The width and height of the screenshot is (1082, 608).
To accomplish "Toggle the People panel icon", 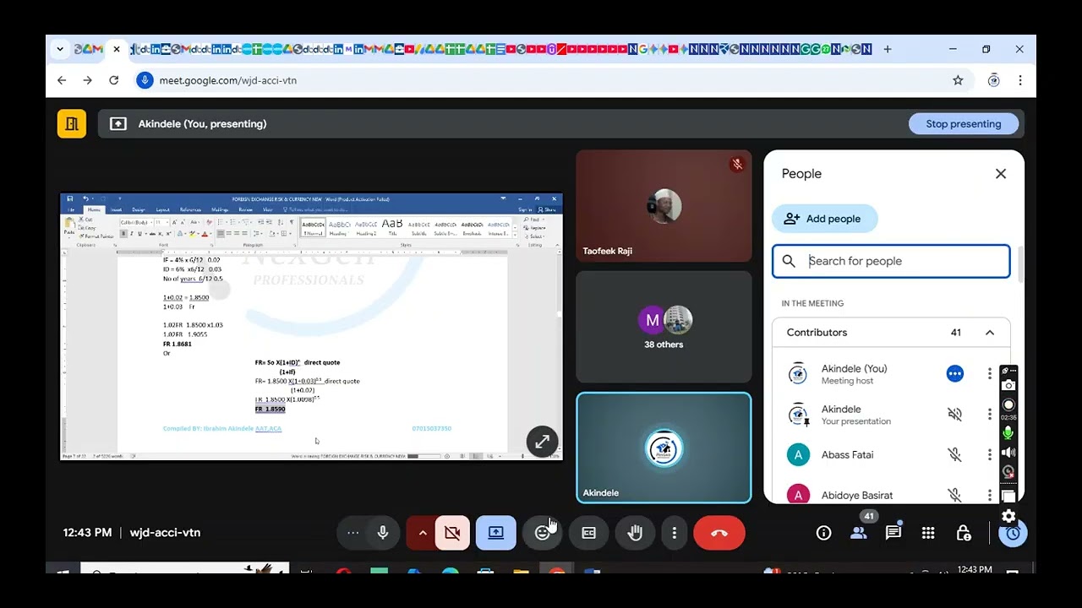I will (x=859, y=533).
